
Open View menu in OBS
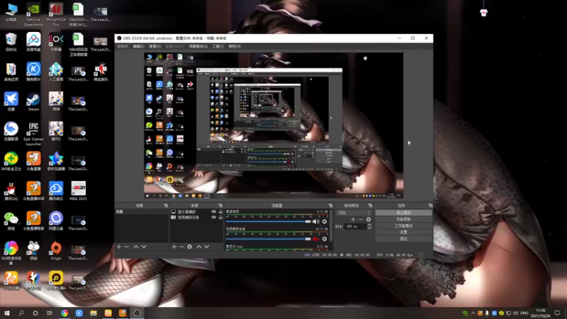pos(155,46)
